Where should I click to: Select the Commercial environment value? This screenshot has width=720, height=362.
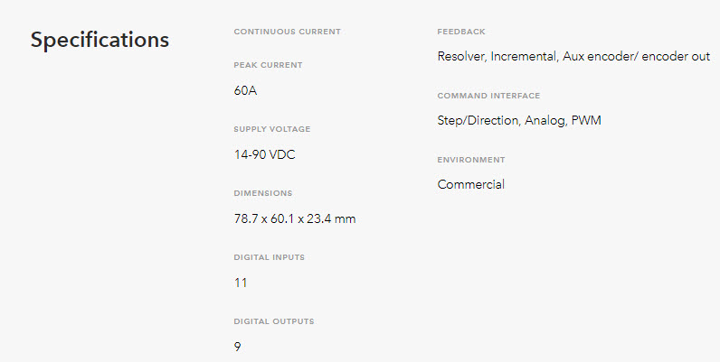(470, 185)
